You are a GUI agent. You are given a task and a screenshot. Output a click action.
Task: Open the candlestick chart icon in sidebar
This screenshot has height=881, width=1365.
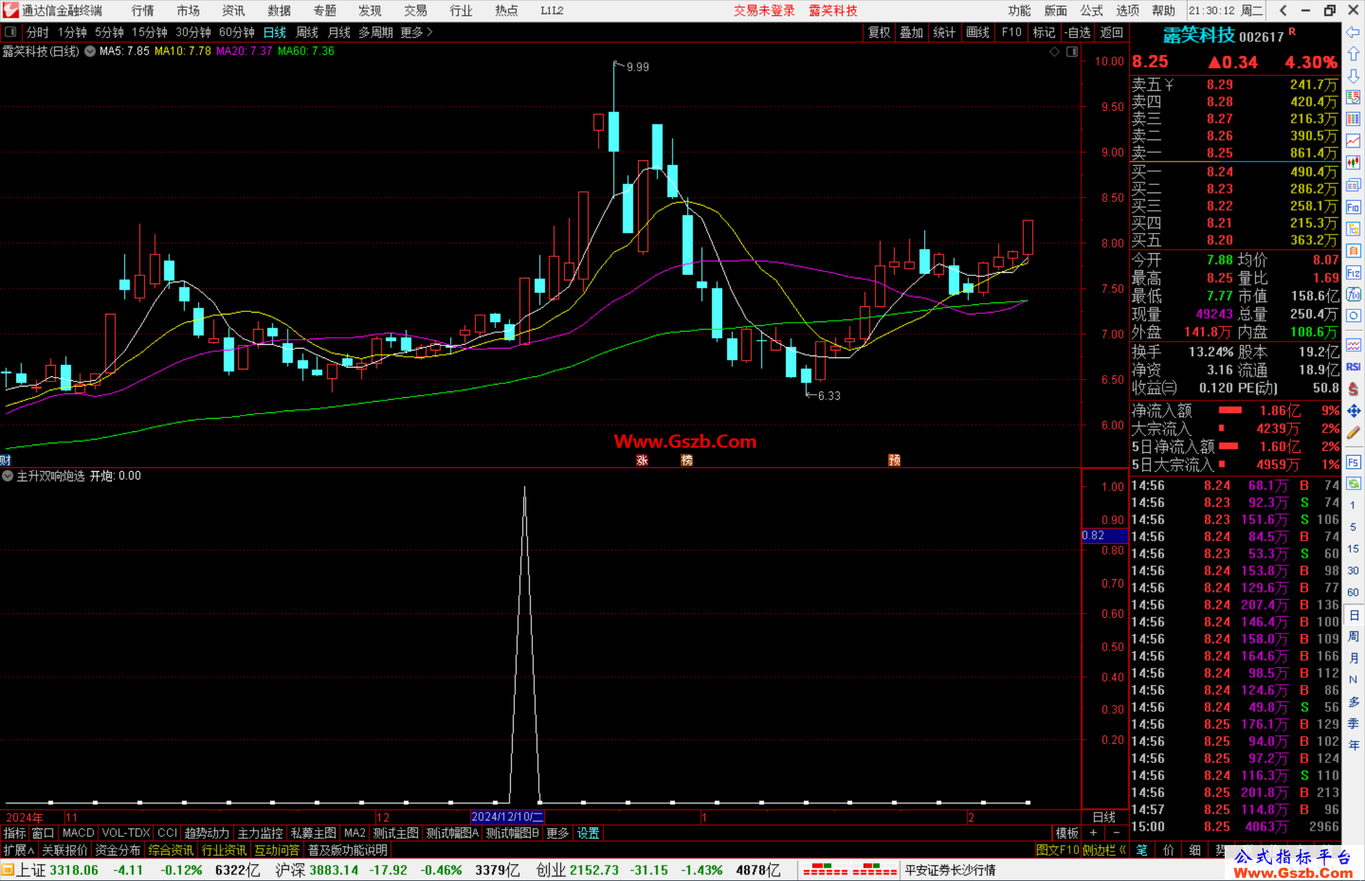pyautogui.click(x=1353, y=162)
